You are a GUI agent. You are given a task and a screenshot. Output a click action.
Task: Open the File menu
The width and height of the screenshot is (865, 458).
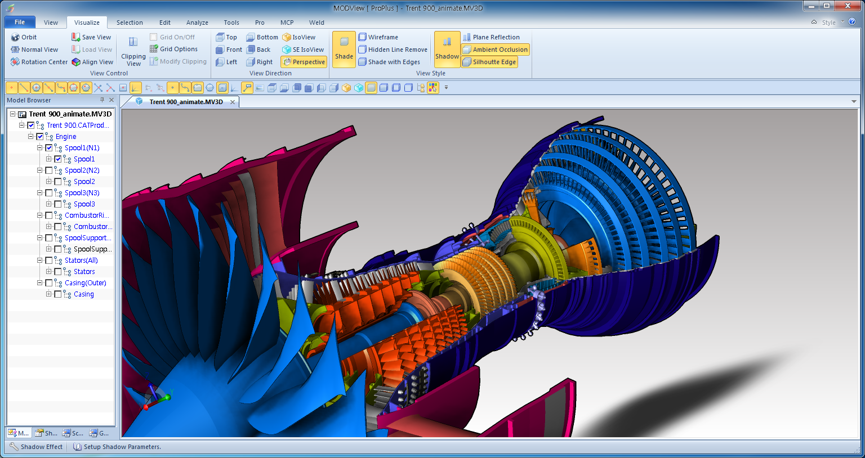click(20, 22)
